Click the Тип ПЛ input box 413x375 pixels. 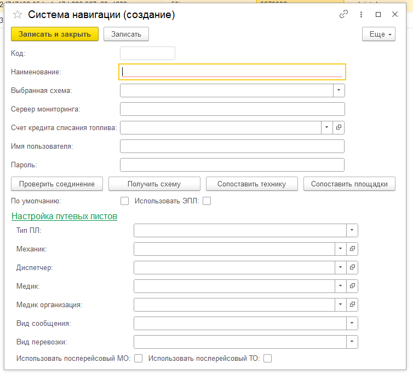[240, 231]
